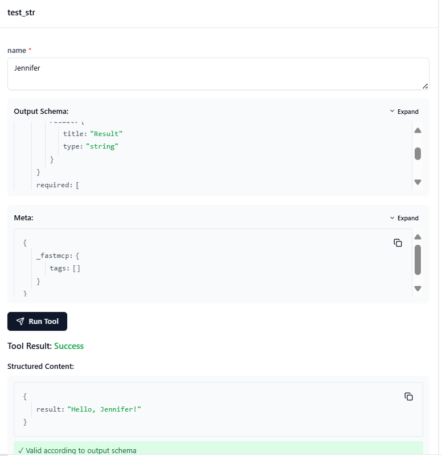
Task: Click the copy icon in the Meta panel
Action: 398,243
